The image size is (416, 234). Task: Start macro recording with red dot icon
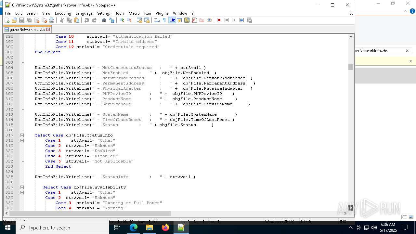coord(219,20)
